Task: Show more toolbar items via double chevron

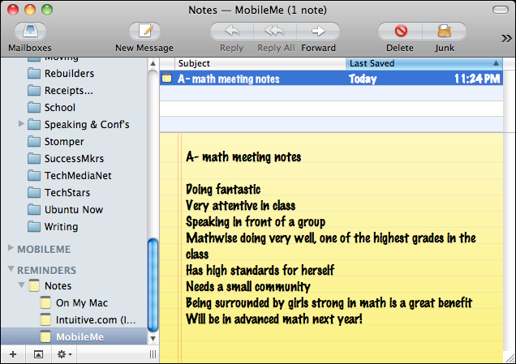Action: 506,38
